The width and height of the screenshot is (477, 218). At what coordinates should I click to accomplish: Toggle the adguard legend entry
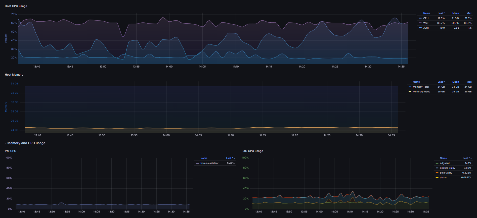pos(445,163)
